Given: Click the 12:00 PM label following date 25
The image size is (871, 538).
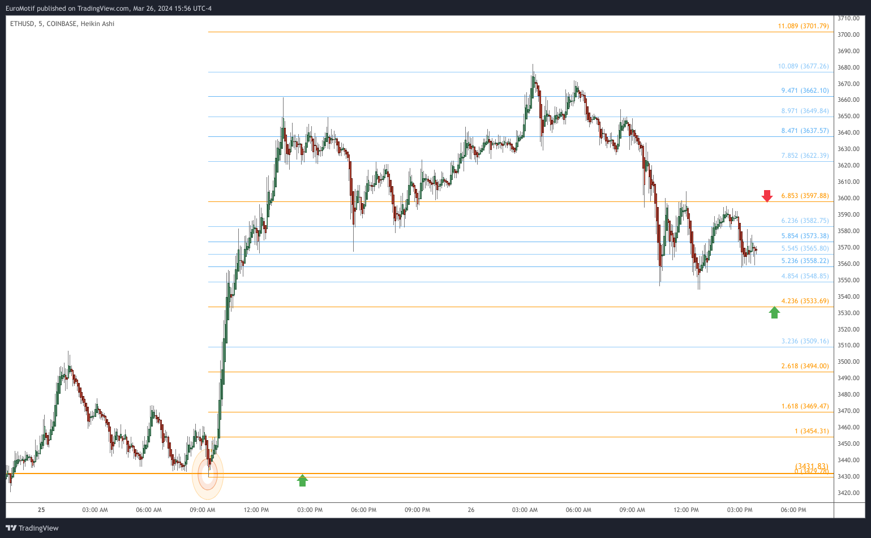Looking at the screenshot, I should [256, 510].
